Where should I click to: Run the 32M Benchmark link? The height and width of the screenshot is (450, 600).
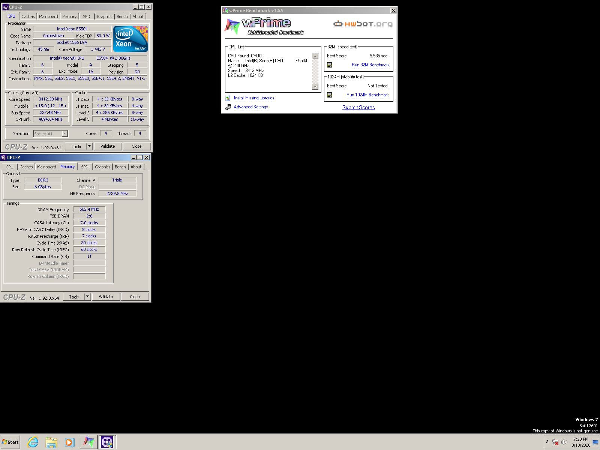[x=370, y=65]
